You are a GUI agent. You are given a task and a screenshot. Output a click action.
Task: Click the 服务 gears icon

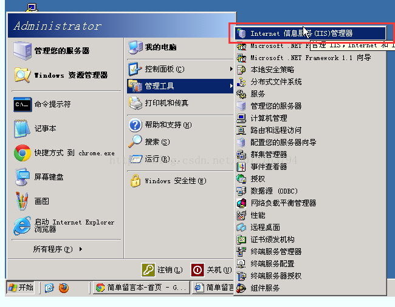[x=241, y=94]
